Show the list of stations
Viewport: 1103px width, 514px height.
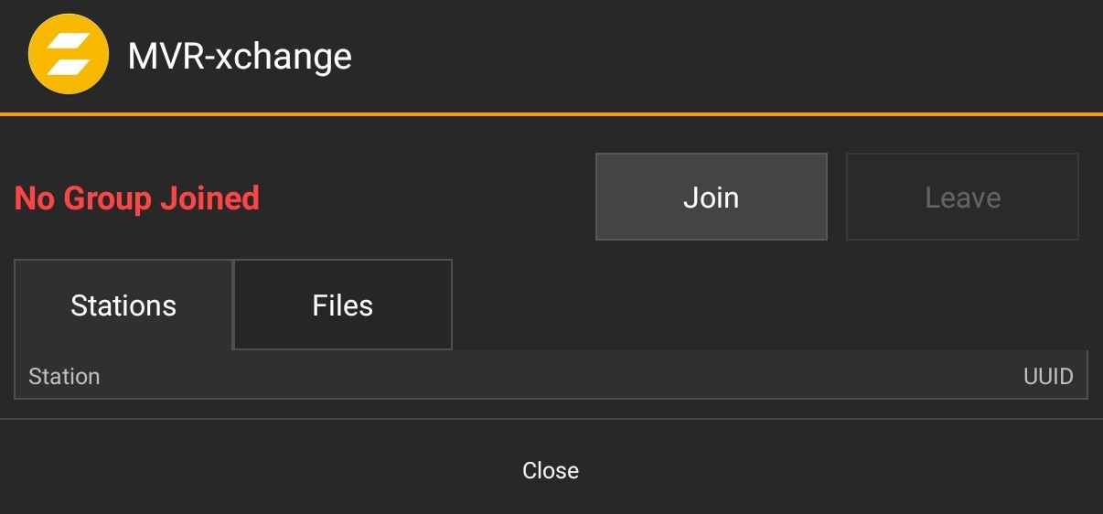(x=123, y=305)
